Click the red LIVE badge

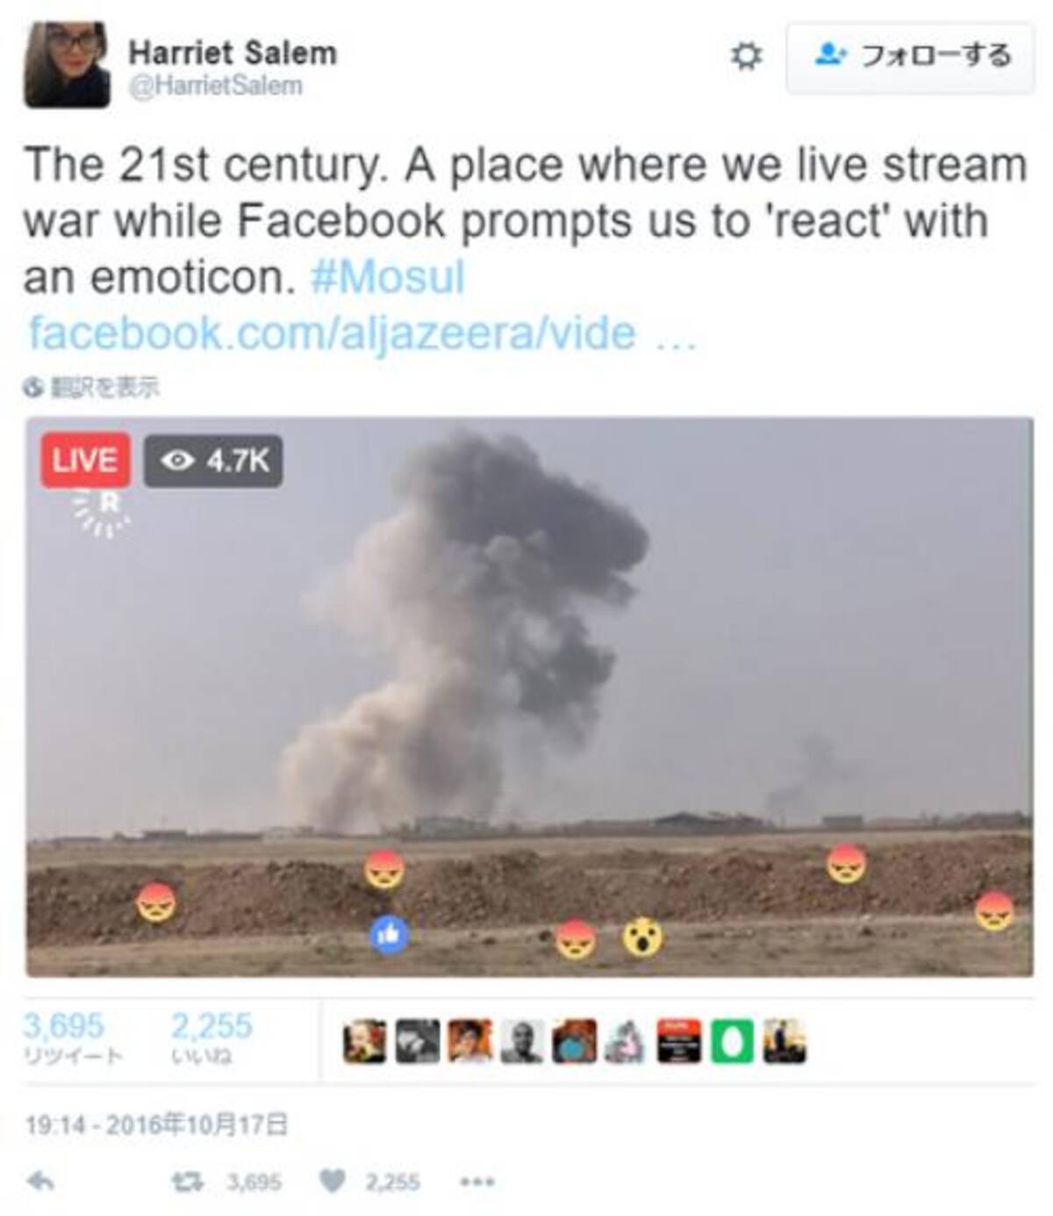click(85, 459)
